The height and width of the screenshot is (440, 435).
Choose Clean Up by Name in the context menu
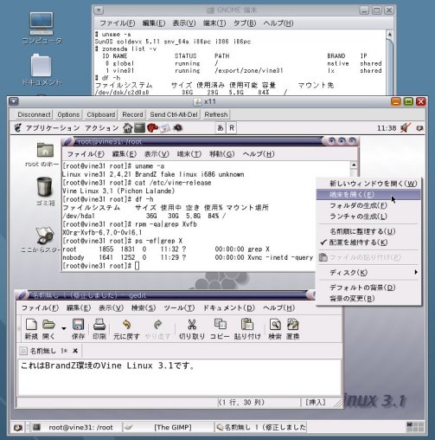coord(369,231)
